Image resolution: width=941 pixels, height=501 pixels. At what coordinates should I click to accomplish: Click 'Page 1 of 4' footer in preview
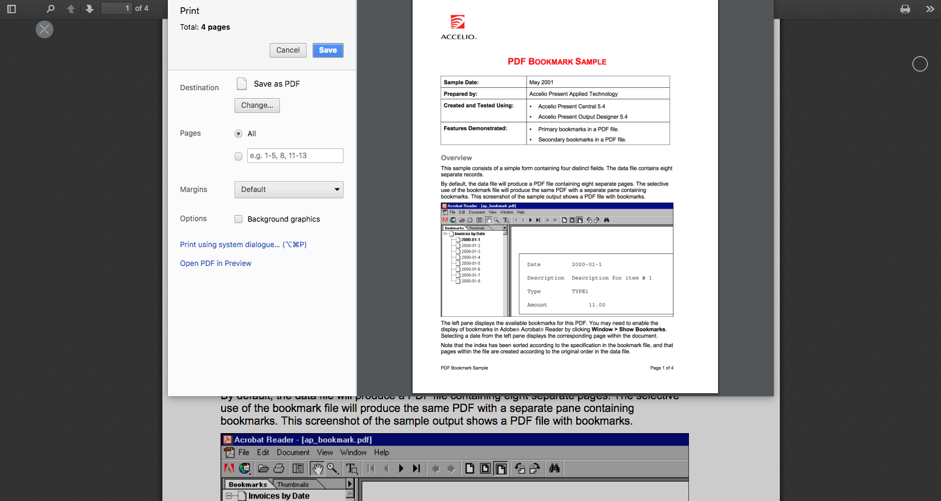662,368
